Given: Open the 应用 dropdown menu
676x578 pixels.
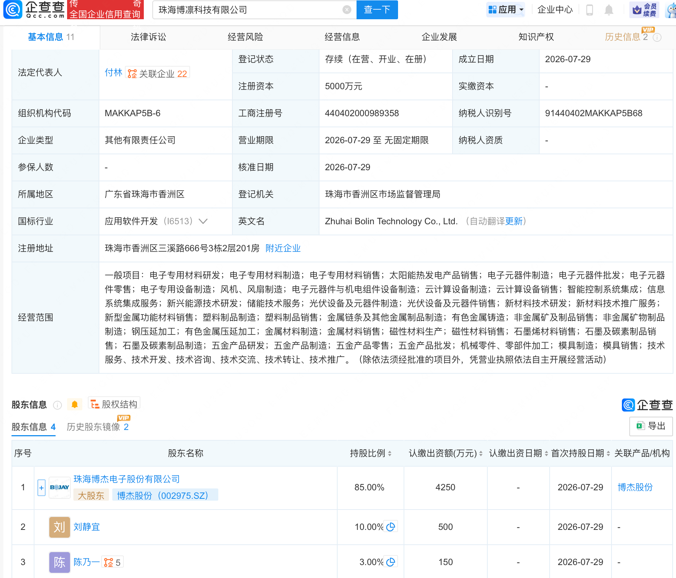Looking at the screenshot, I should 506,10.
